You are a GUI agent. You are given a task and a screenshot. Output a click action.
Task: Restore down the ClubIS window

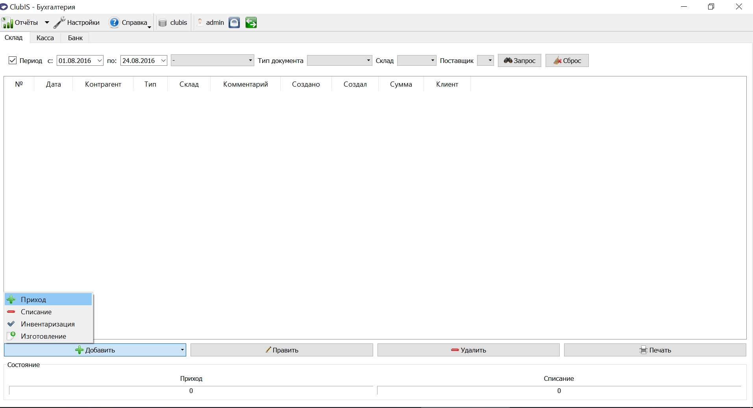711,7
